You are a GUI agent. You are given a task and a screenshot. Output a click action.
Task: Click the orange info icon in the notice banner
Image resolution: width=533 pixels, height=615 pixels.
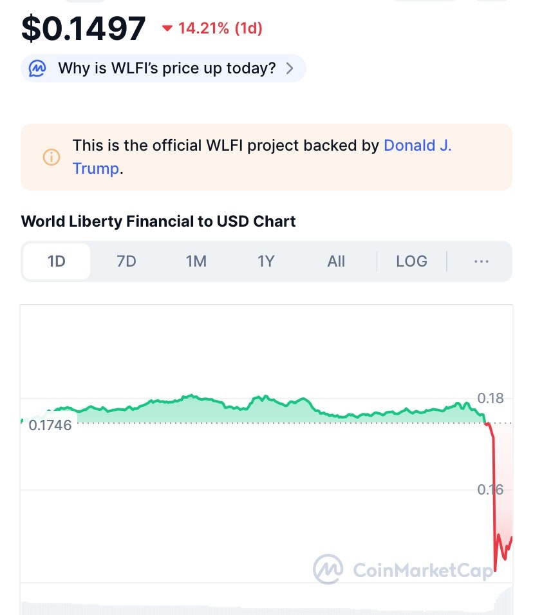click(x=51, y=157)
